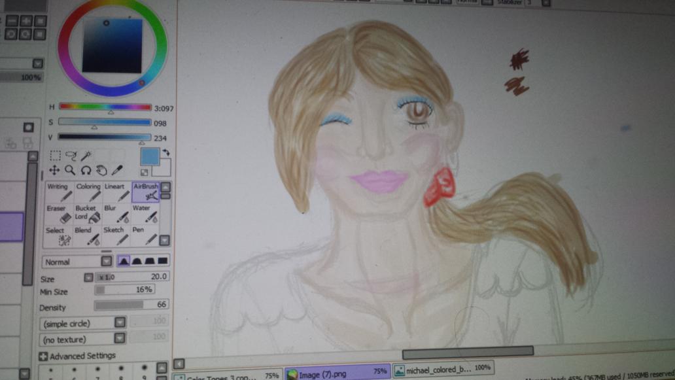Select the rectangular selection tool
The height and width of the screenshot is (380, 675).
pos(55,156)
